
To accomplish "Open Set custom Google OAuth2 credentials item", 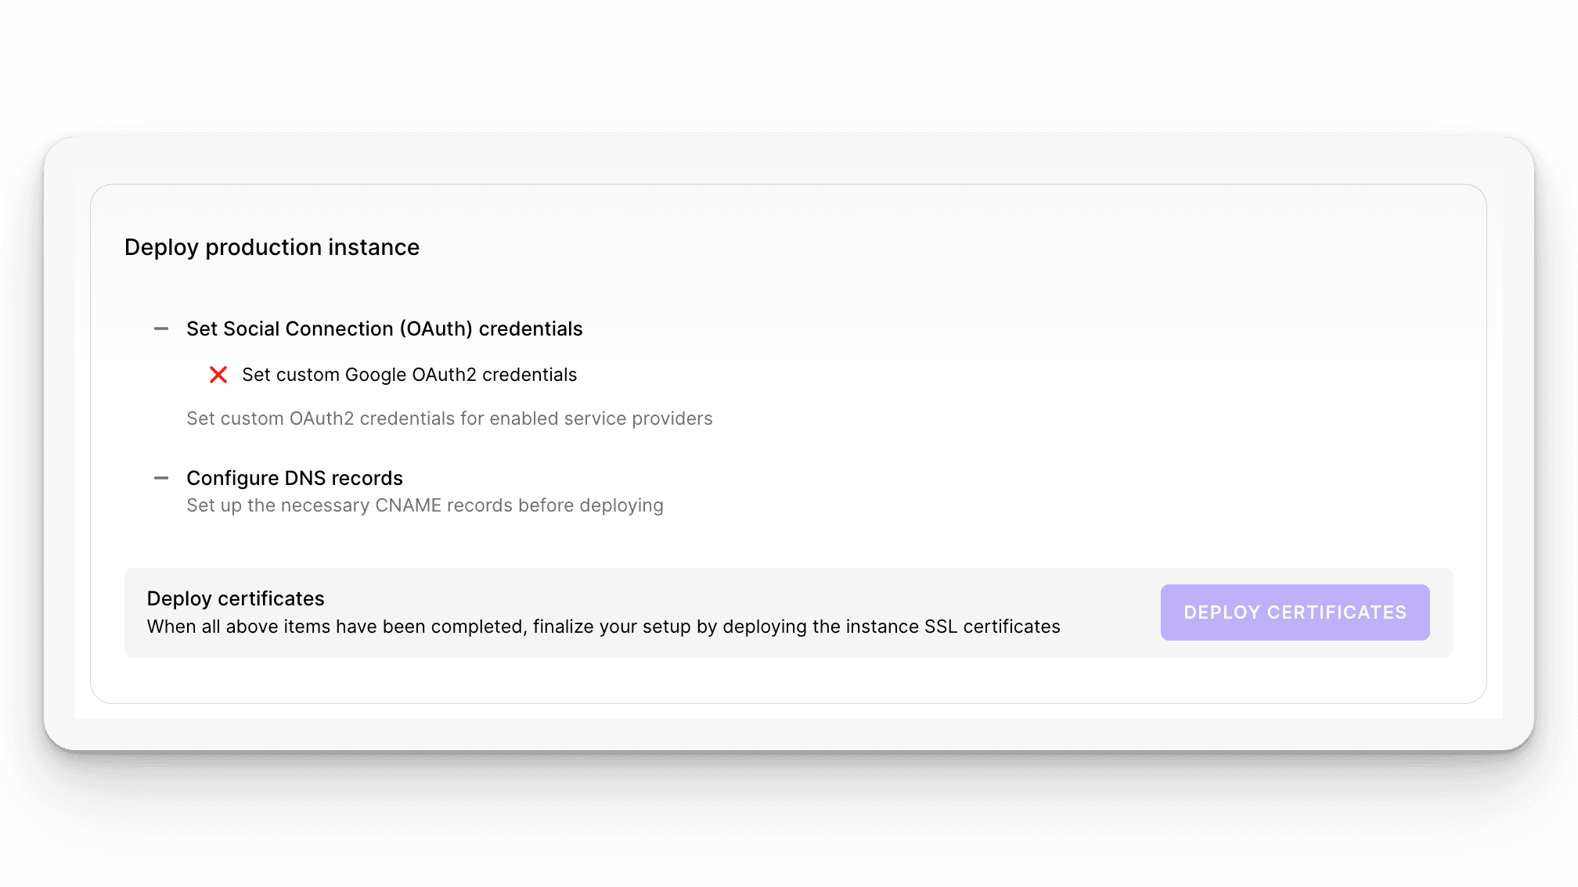I will pos(409,375).
